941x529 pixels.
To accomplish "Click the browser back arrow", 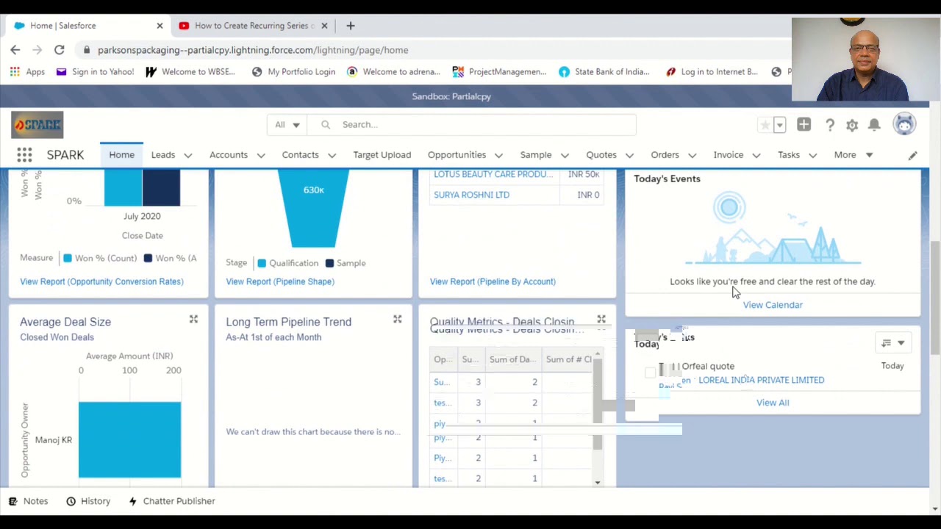I will pyautogui.click(x=15, y=50).
